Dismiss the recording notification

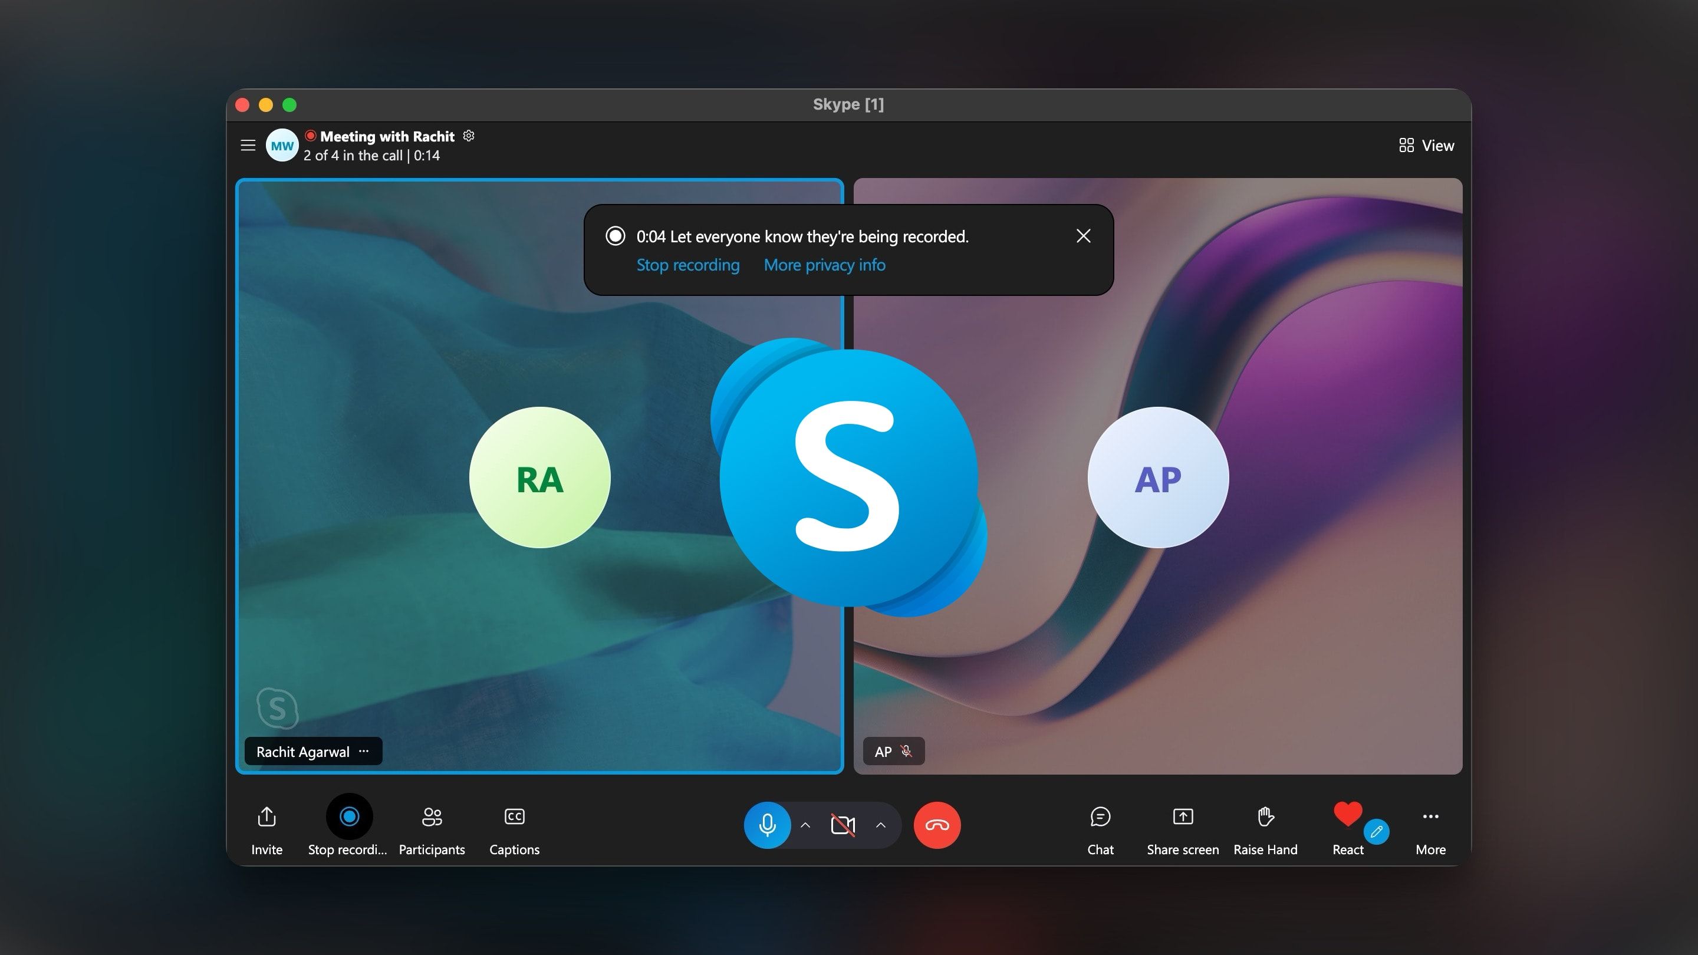pos(1082,235)
